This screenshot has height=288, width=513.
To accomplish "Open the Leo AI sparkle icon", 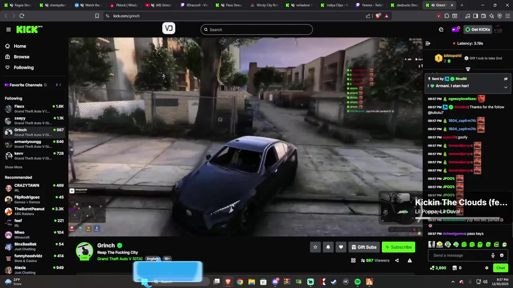I will pos(491,16).
